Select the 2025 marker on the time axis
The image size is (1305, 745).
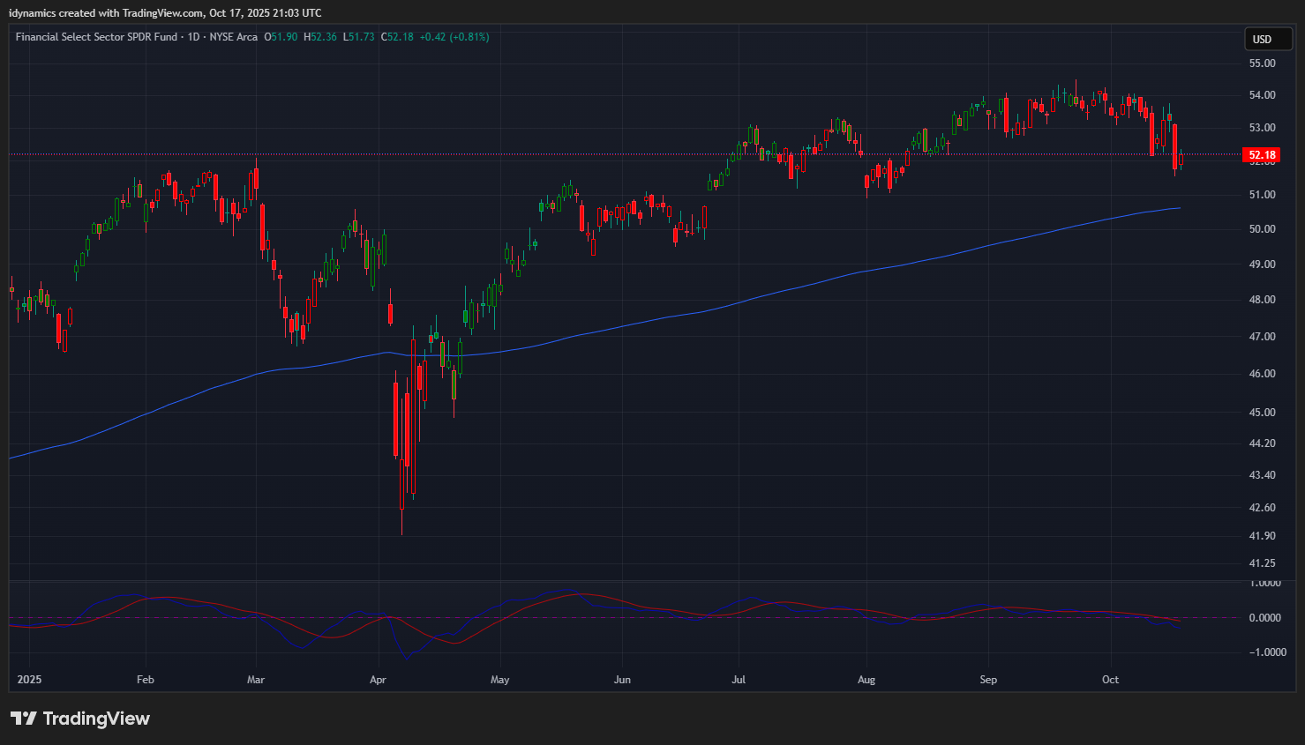(x=29, y=680)
